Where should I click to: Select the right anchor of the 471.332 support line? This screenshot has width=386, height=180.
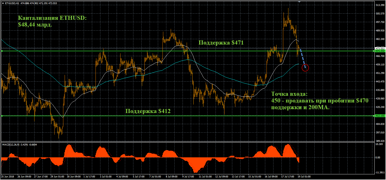click(373, 51)
